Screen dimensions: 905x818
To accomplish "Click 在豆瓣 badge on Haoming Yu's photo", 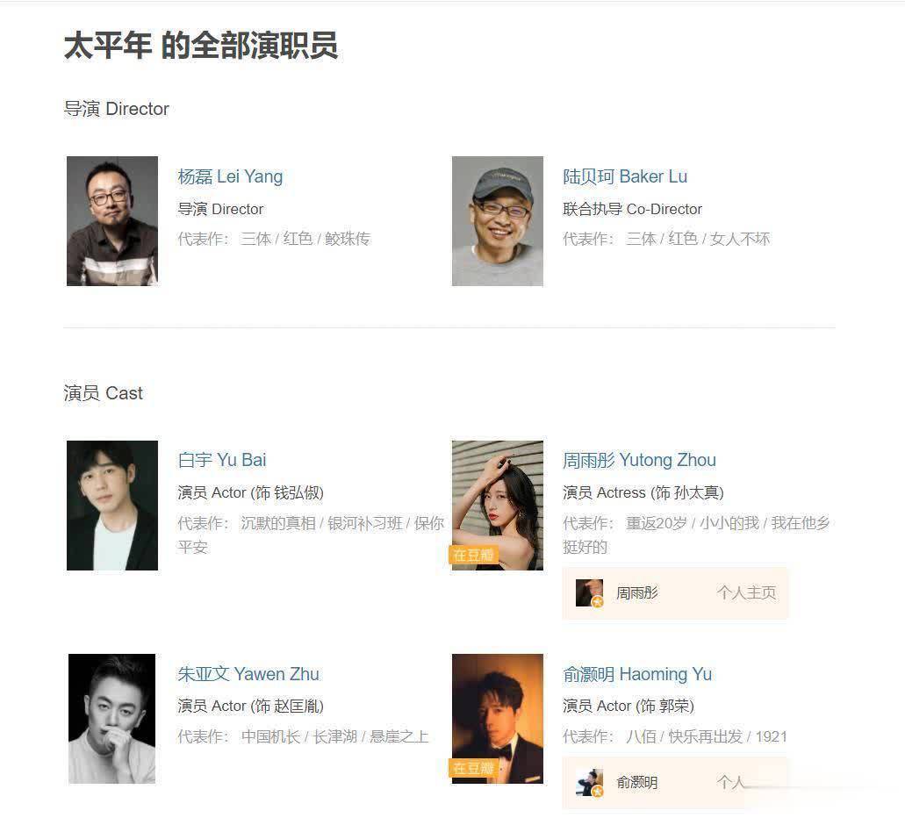I will tap(473, 768).
